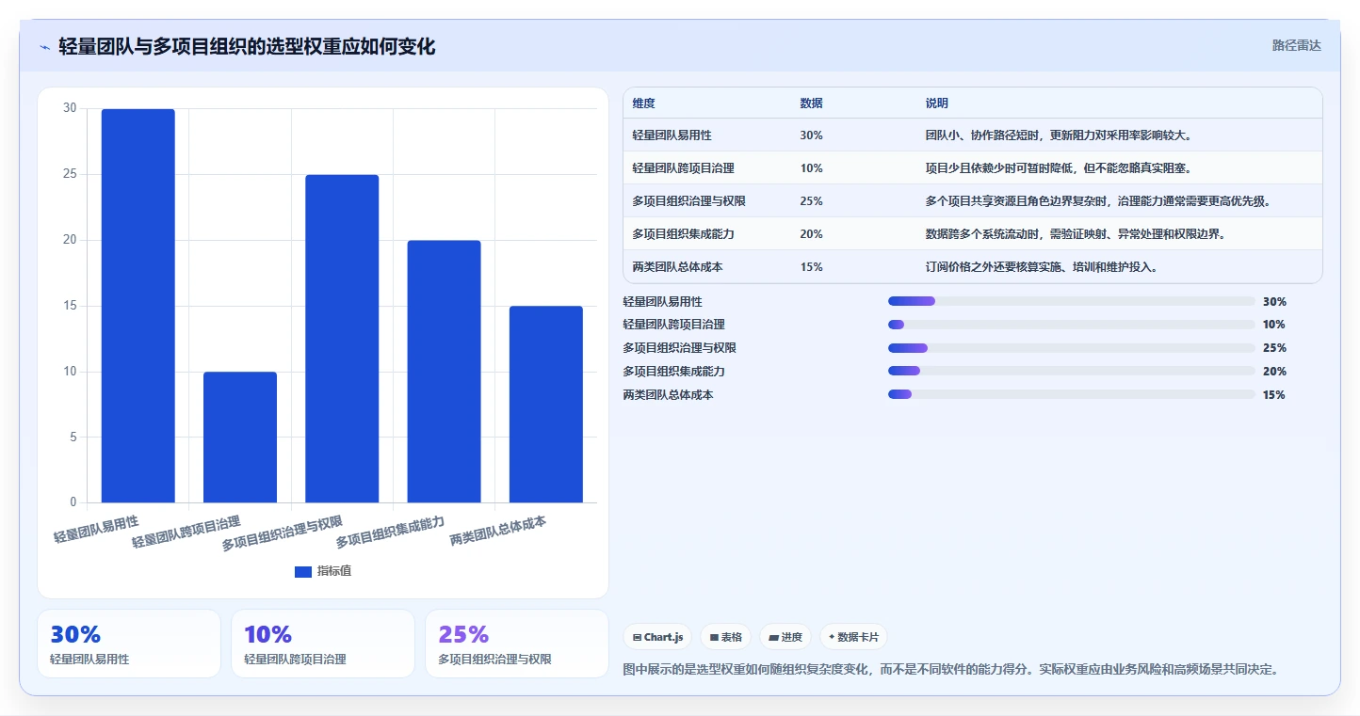Click the 20% value in table

pos(811,234)
